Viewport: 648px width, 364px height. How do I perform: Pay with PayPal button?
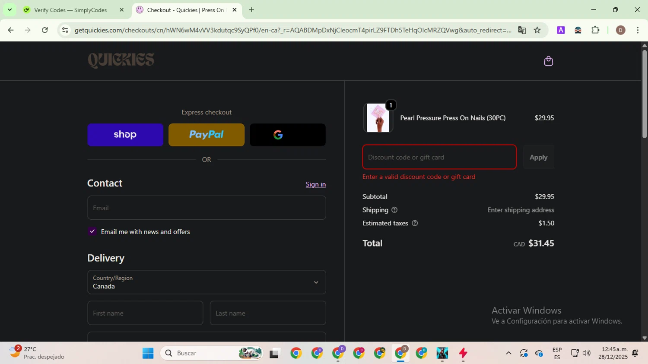206,135
